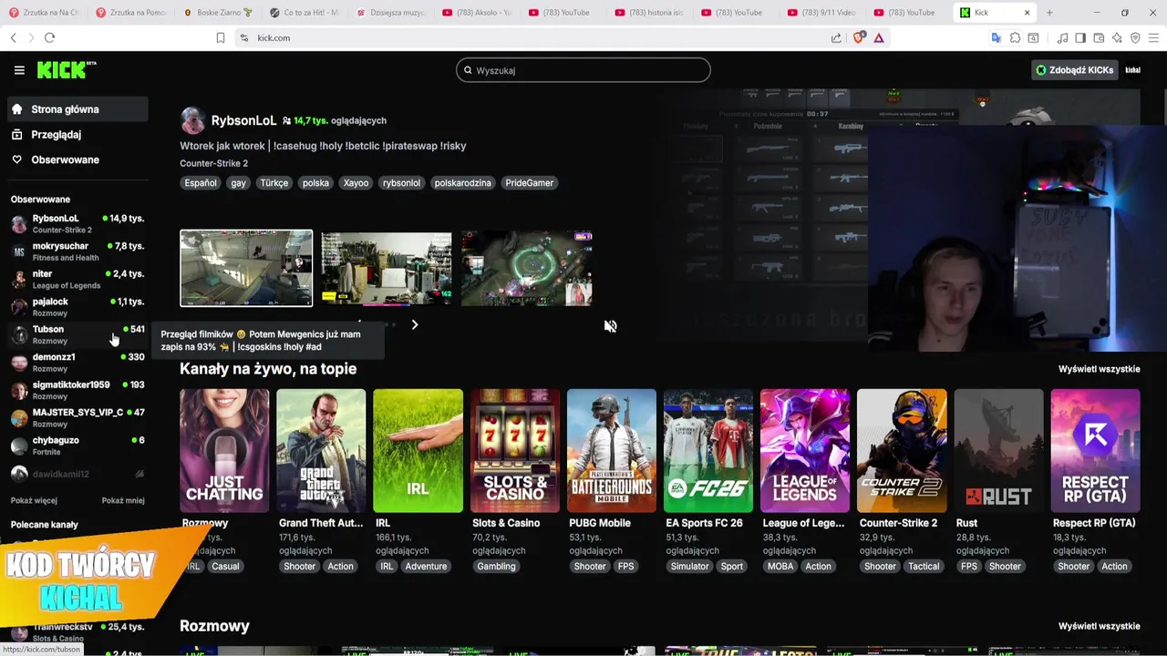Open the RybsonLoL channel name link
Image resolution: width=1167 pixels, height=656 pixels.
(243, 120)
